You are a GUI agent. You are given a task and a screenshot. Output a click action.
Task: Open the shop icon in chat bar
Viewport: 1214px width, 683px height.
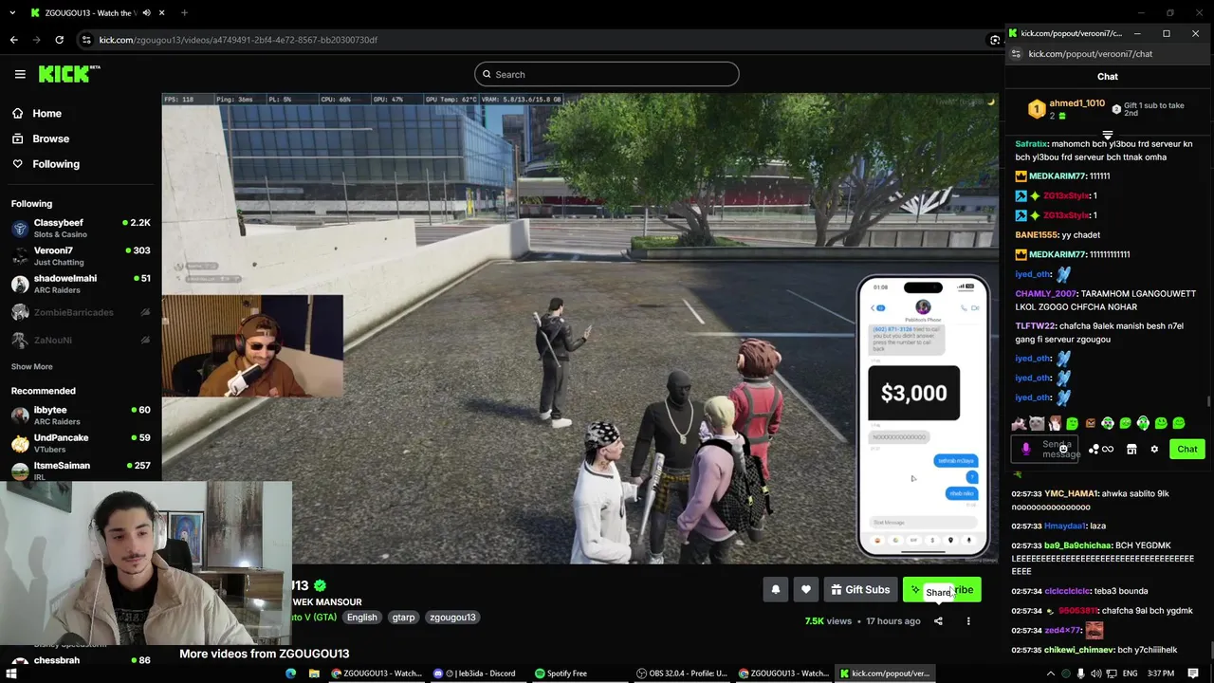pyautogui.click(x=1131, y=450)
